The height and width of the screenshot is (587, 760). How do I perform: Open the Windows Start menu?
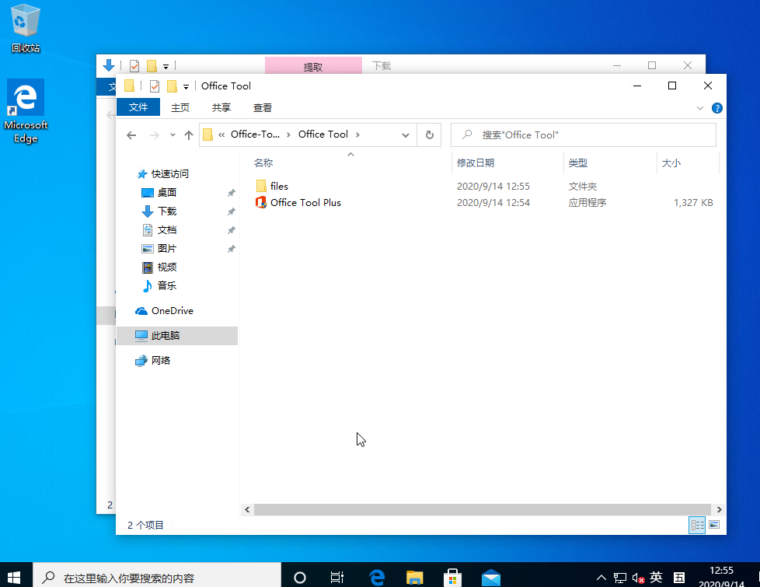15,578
